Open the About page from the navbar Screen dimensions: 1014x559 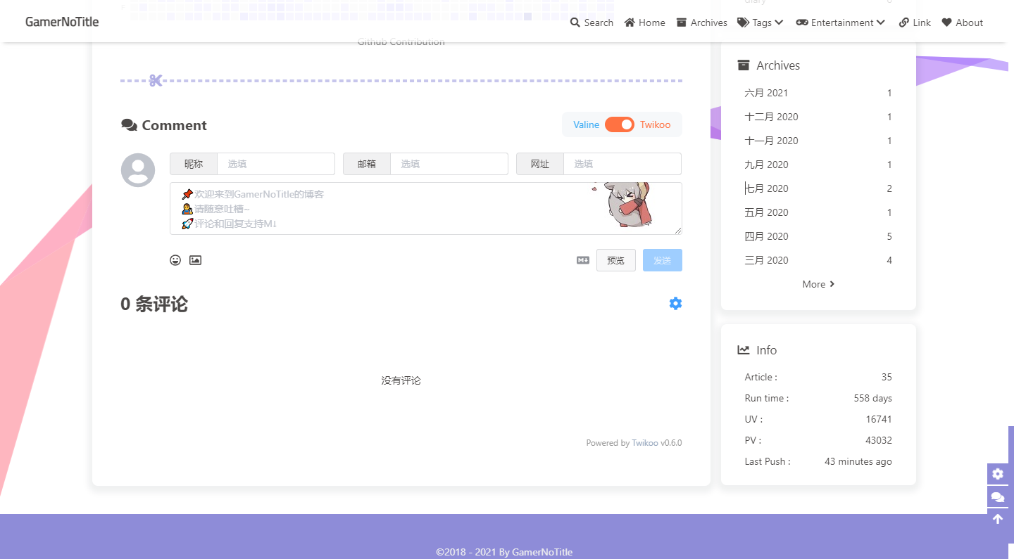pyautogui.click(x=962, y=22)
